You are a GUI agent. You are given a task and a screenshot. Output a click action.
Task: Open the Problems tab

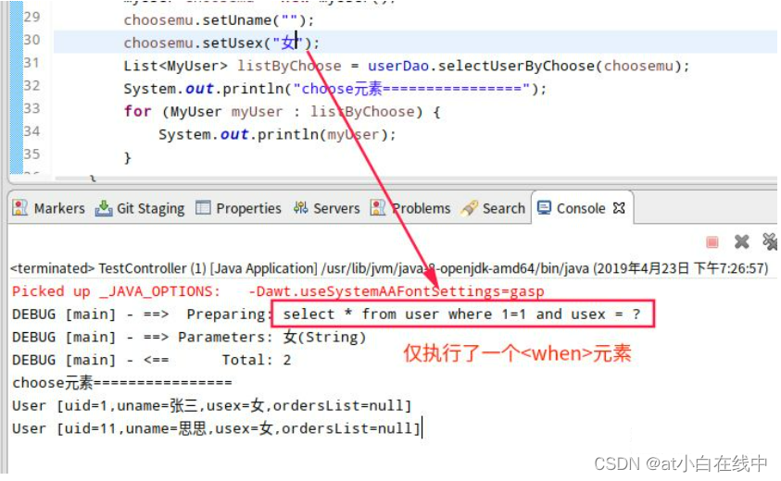click(x=410, y=208)
